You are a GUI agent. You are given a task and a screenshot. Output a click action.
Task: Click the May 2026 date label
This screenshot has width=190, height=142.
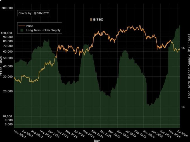pyautogui.click(x=174, y=134)
